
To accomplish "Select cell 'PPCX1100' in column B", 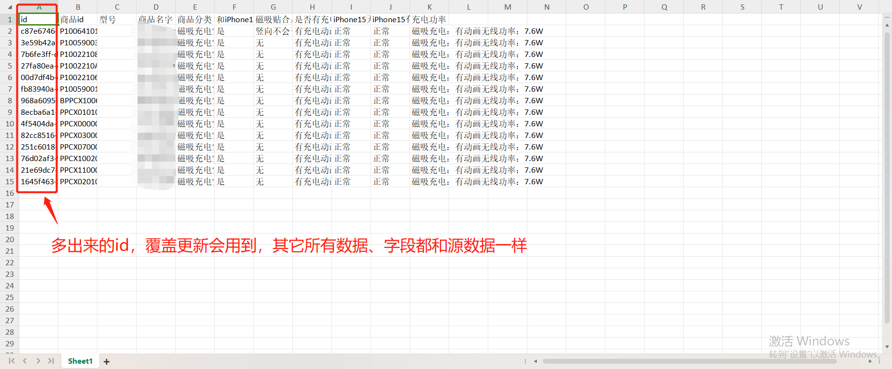I will coord(78,170).
